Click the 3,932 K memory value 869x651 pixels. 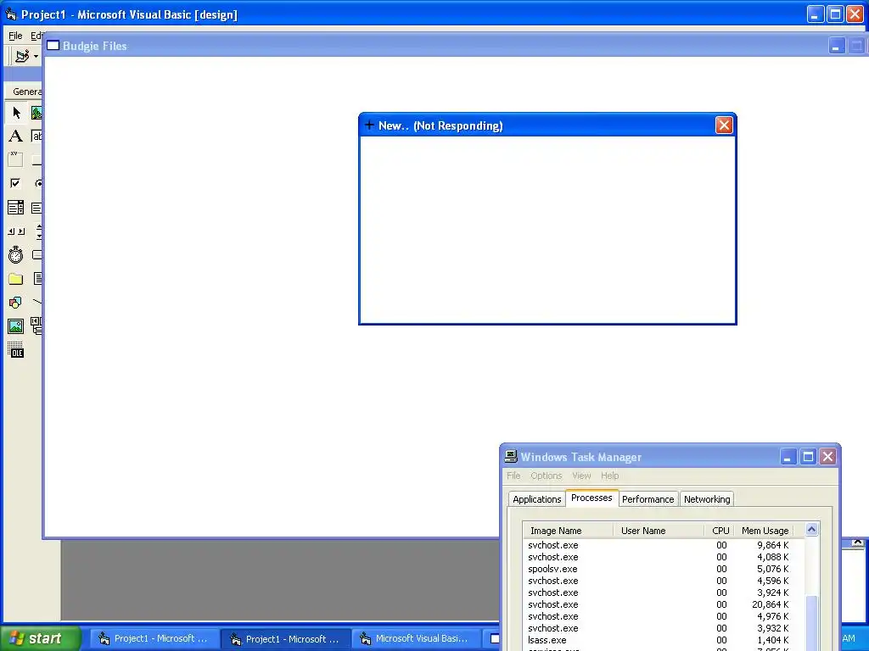click(x=772, y=628)
